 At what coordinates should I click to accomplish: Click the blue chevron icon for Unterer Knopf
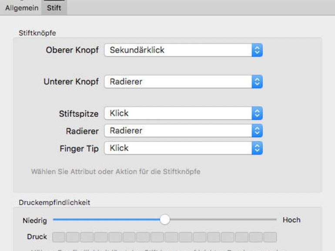pyautogui.click(x=257, y=82)
